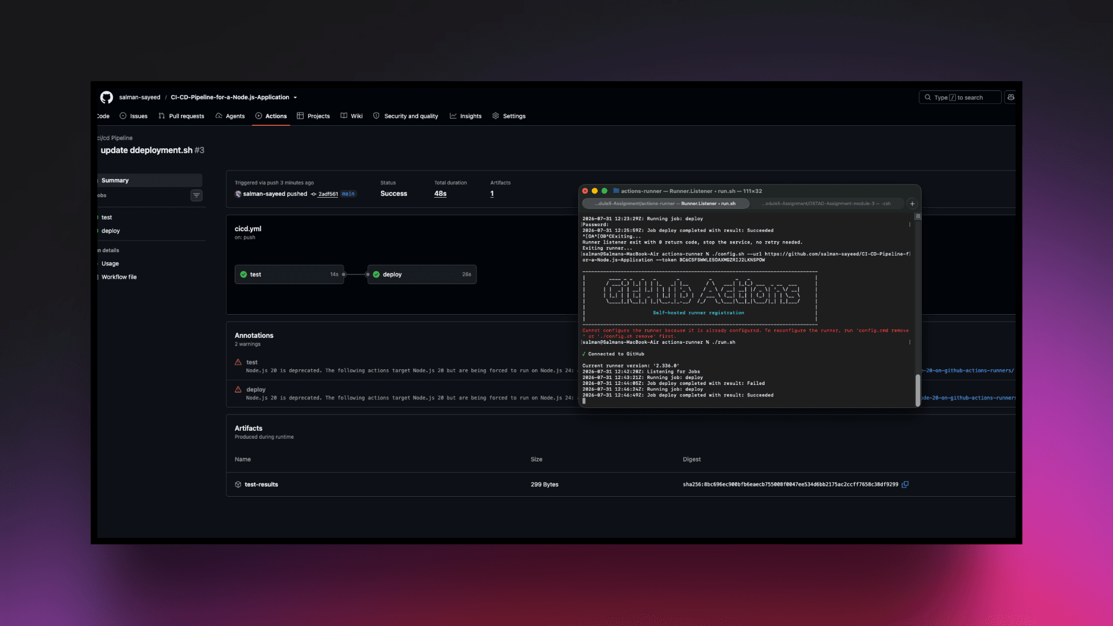
Task: Open the Issues tab
Action: [134, 116]
